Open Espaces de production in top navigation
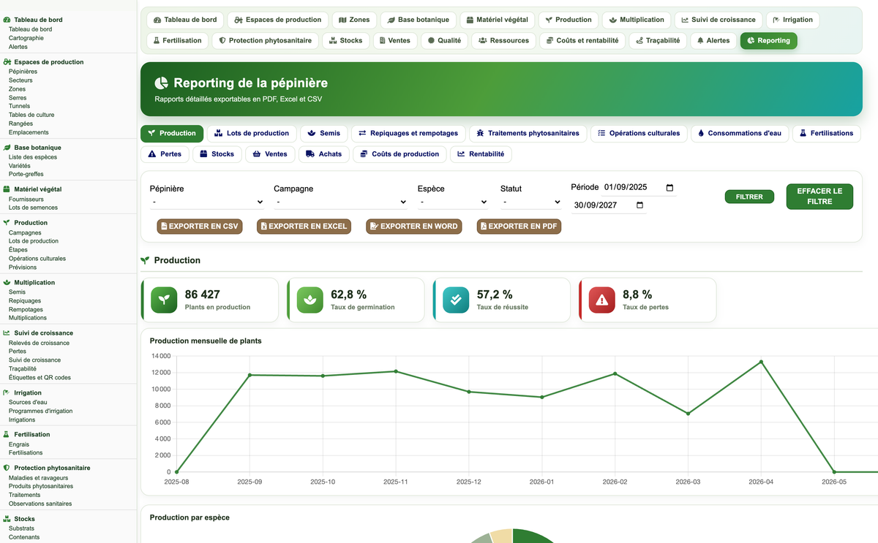This screenshot has height=543, width=878. [x=277, y=20]
